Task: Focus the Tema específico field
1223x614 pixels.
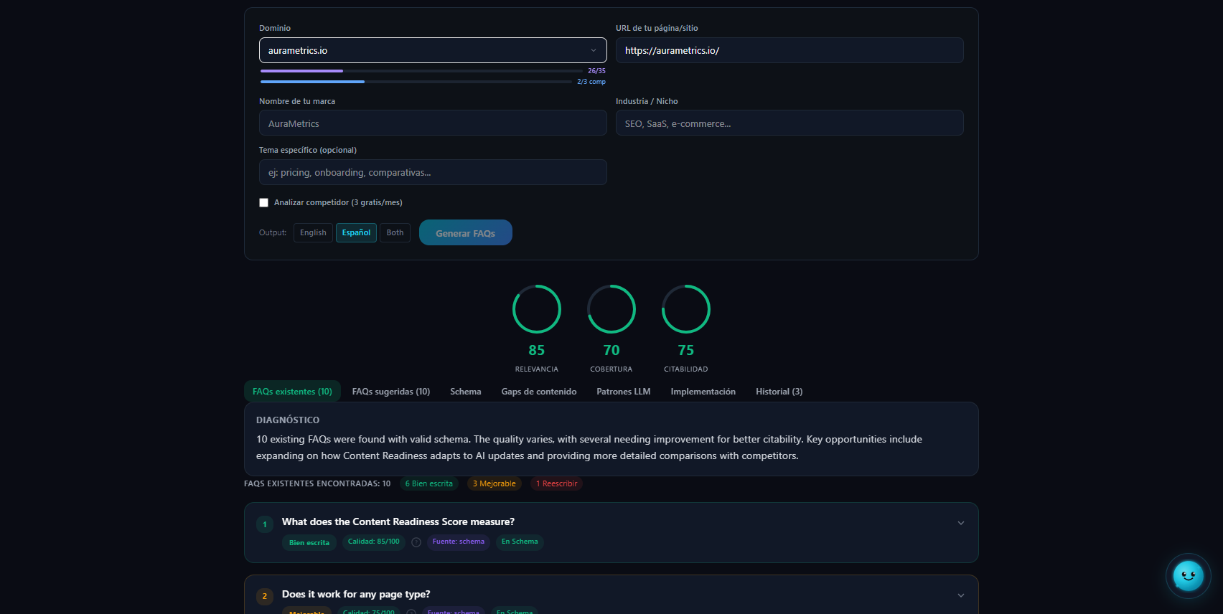Action: pyautogui.click(x=433, y=172)
